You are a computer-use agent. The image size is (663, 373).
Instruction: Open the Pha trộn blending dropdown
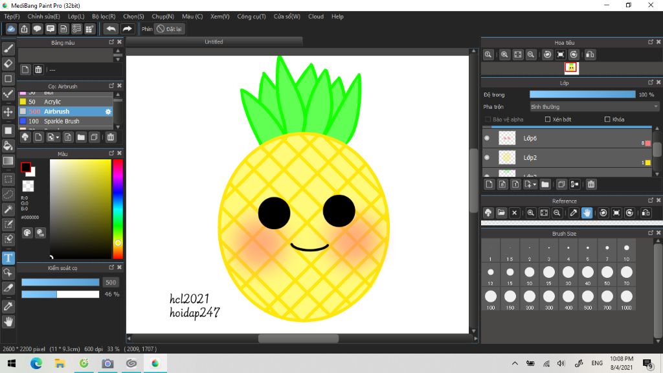(594, 107)
